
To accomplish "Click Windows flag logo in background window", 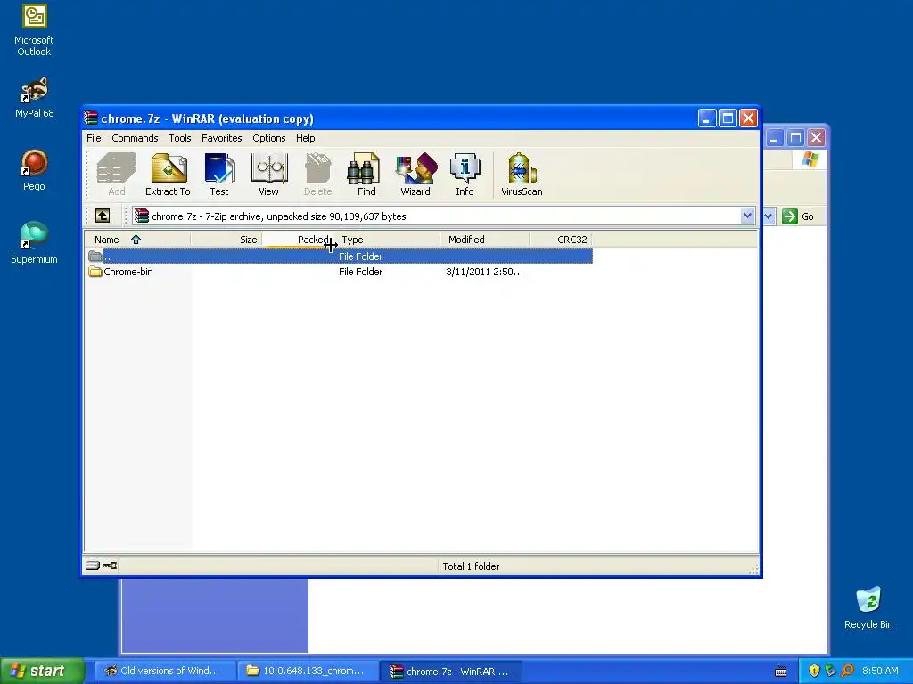I will (810, 159).
